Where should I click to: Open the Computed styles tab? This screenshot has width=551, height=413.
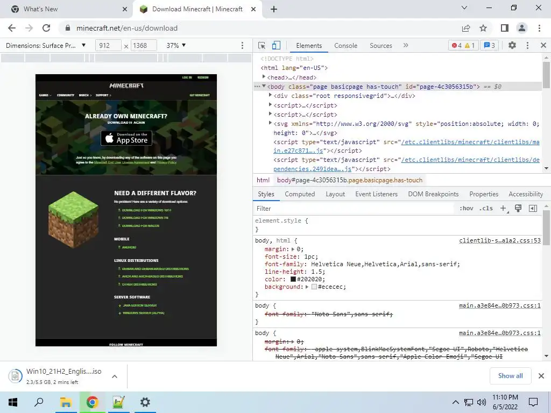(x=300, y=194)
